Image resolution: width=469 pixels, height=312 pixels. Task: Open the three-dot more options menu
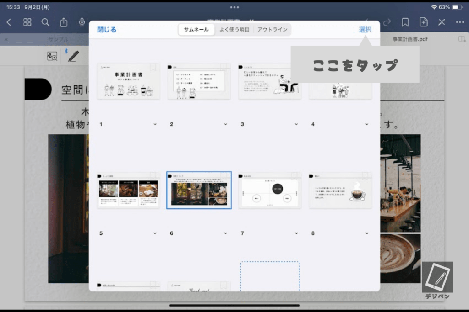[460, 22]
